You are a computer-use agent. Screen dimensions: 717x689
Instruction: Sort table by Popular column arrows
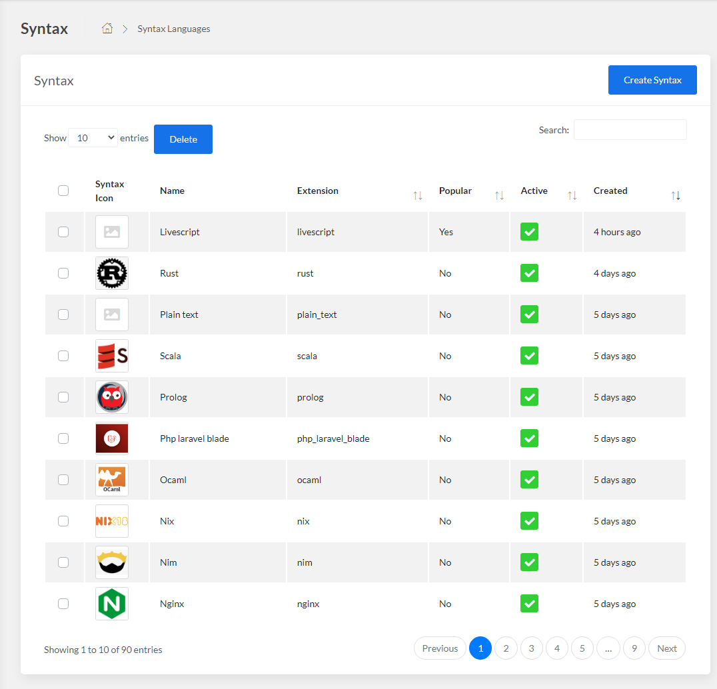tap(499, 196)
